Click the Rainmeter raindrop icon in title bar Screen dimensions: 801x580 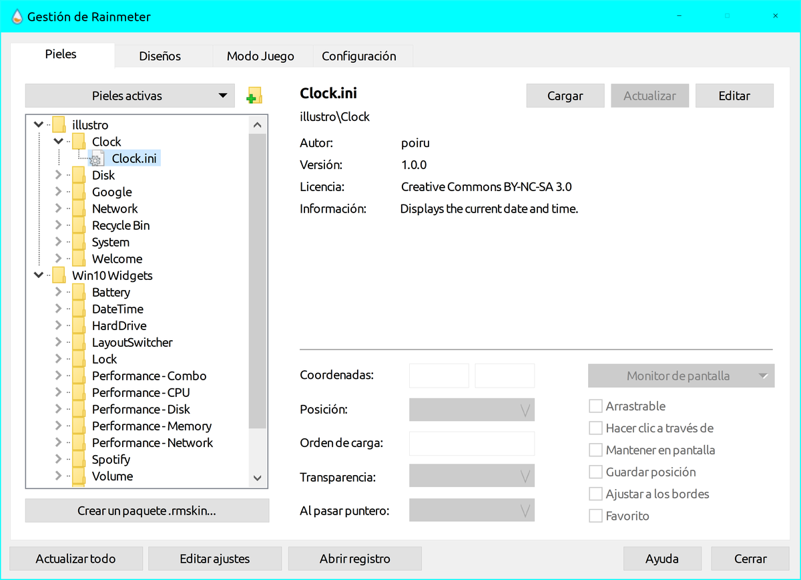tap(17, 17)
